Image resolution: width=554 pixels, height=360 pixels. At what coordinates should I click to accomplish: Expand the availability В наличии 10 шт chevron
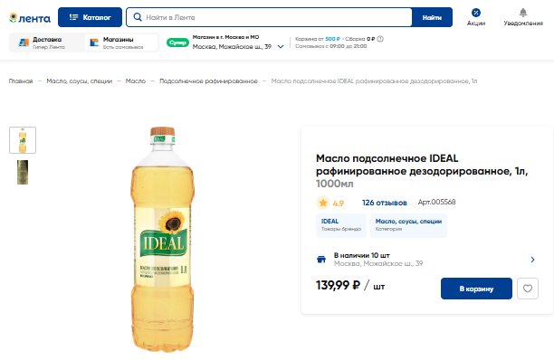point(532,260)
